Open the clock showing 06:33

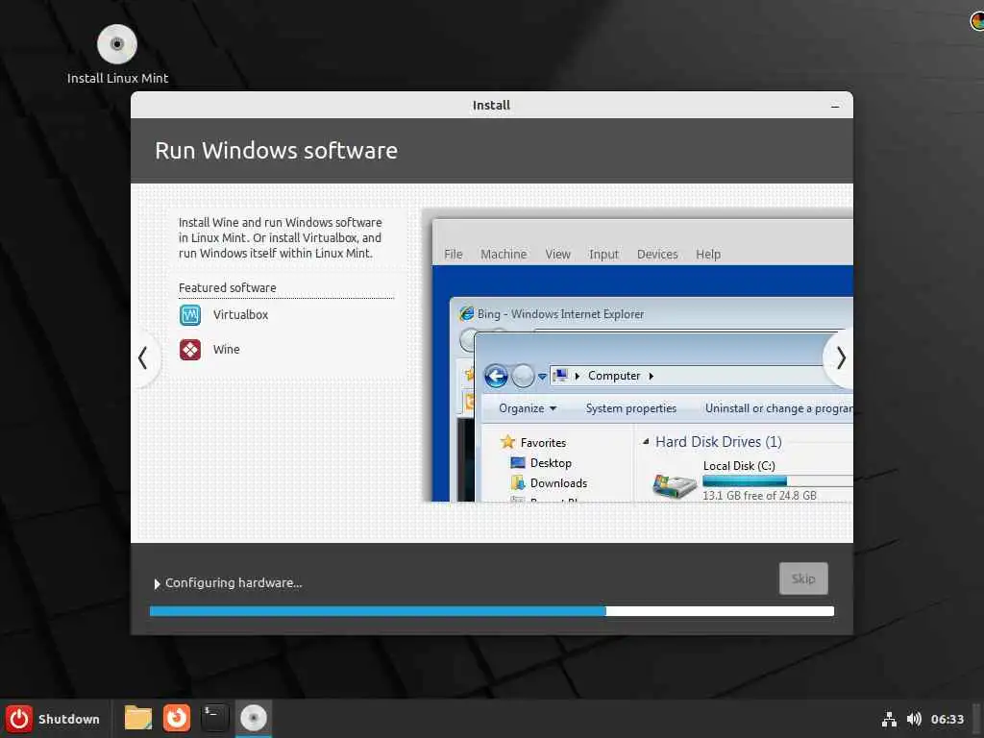click(x=947, y=719)
